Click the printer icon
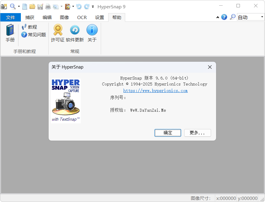Screen dimensions: 265x202 point(48,7)
